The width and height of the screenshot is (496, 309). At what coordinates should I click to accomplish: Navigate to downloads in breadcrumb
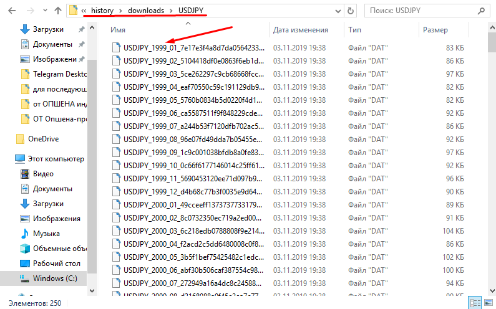coord(146,11)
